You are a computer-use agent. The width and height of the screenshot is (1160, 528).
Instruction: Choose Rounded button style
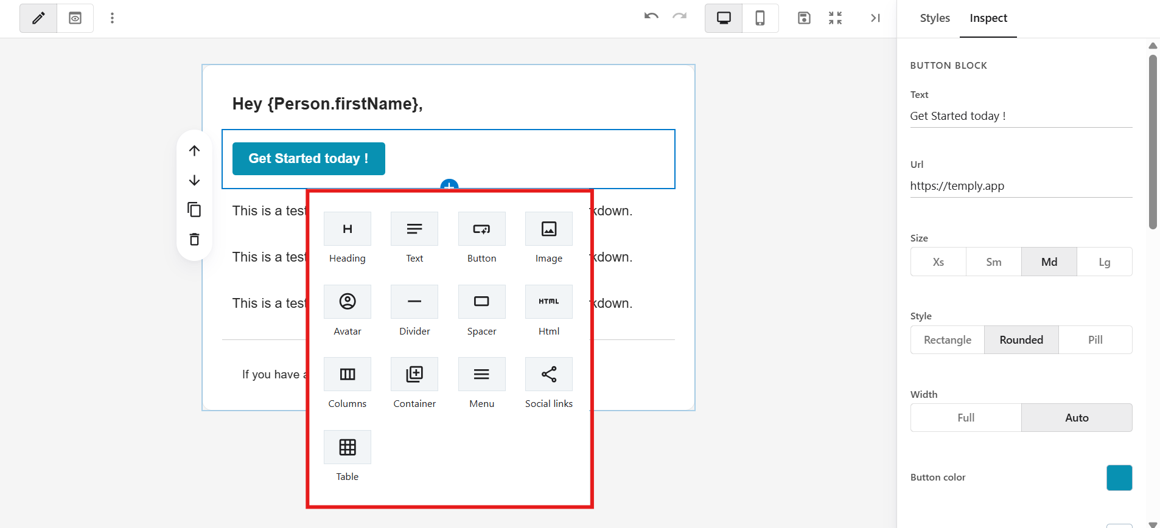1021,339
